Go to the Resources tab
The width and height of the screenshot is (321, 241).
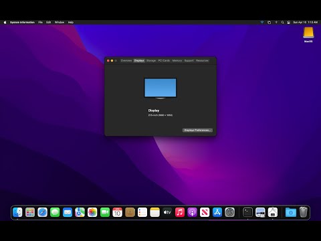(202, 60)
